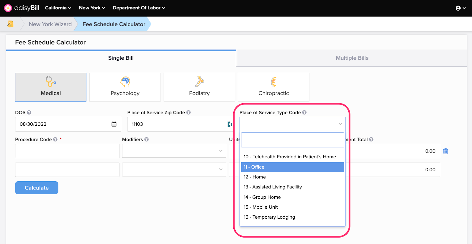Image resolution: width=472 pixels, height=244 pixels.
Task: Select the Psychology brain specialty
Action: click(x=125, y=87)
